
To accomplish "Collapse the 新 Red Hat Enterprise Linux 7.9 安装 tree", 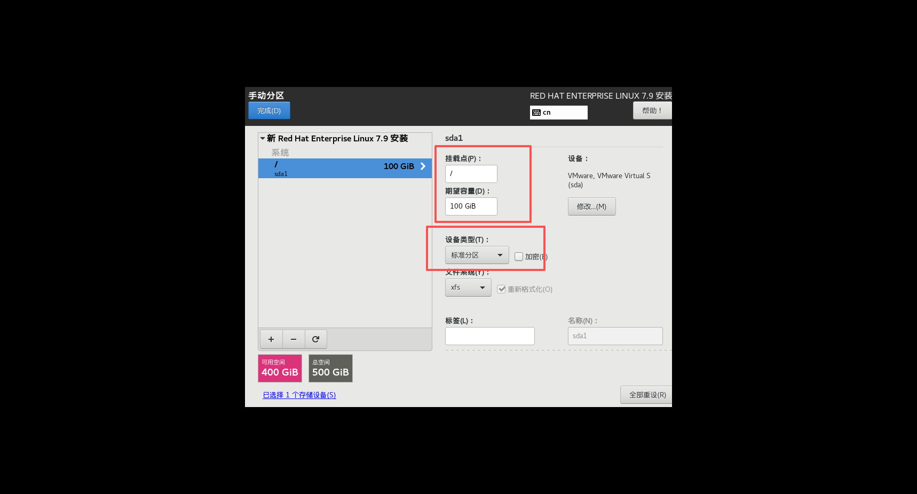I will coord(263,138).
